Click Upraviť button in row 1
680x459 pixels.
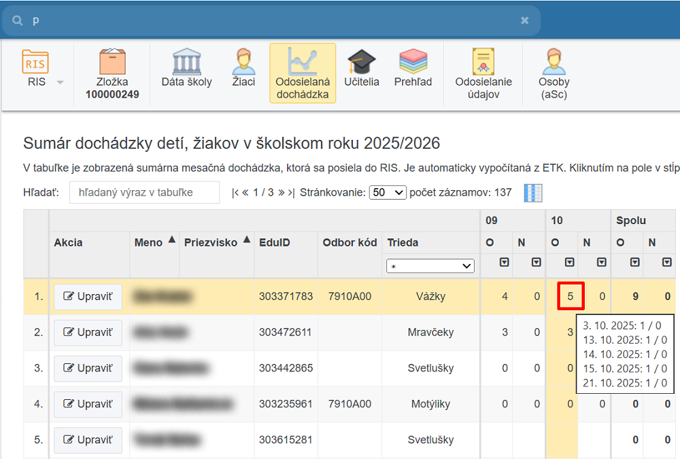click(x=88, y=297)
